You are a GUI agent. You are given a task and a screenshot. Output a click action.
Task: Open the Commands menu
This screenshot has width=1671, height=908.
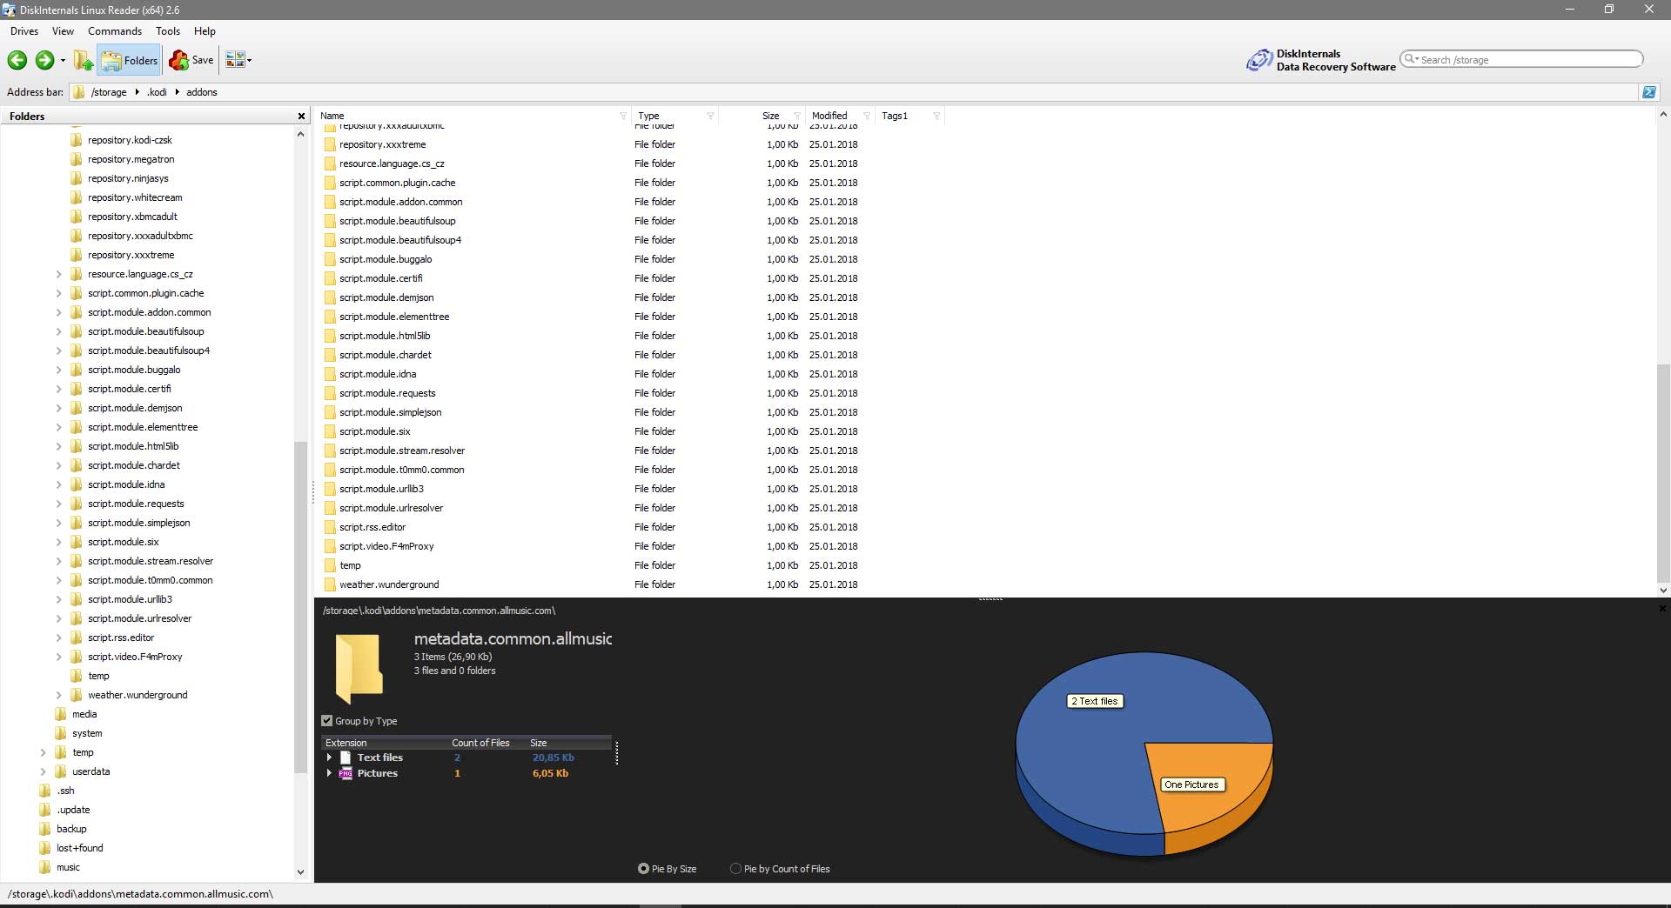(114, 31)
